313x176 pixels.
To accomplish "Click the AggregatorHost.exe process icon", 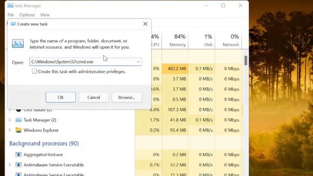I will click(19, 154).
